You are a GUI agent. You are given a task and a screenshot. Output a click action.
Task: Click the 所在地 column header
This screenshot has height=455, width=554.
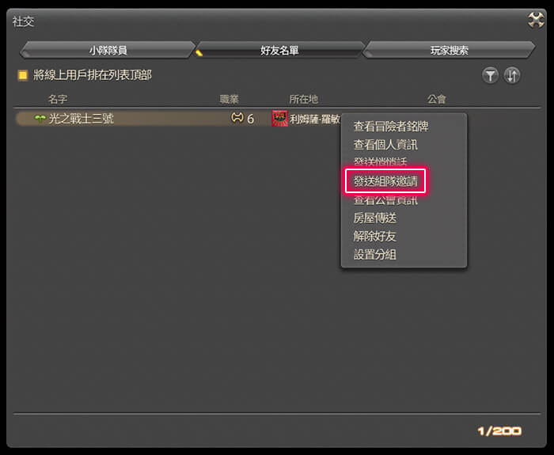click(x=303, y=99)
